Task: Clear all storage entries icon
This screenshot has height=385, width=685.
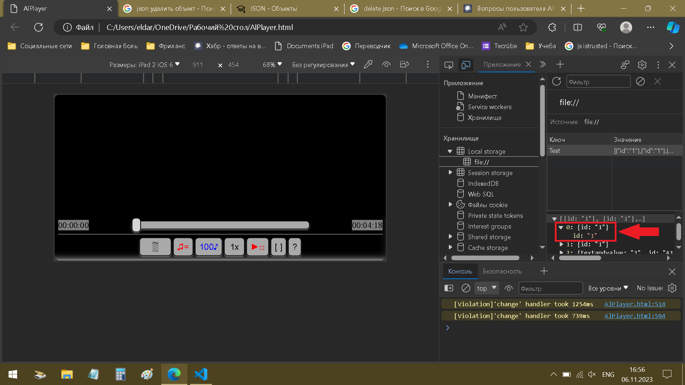Action: 640,82
